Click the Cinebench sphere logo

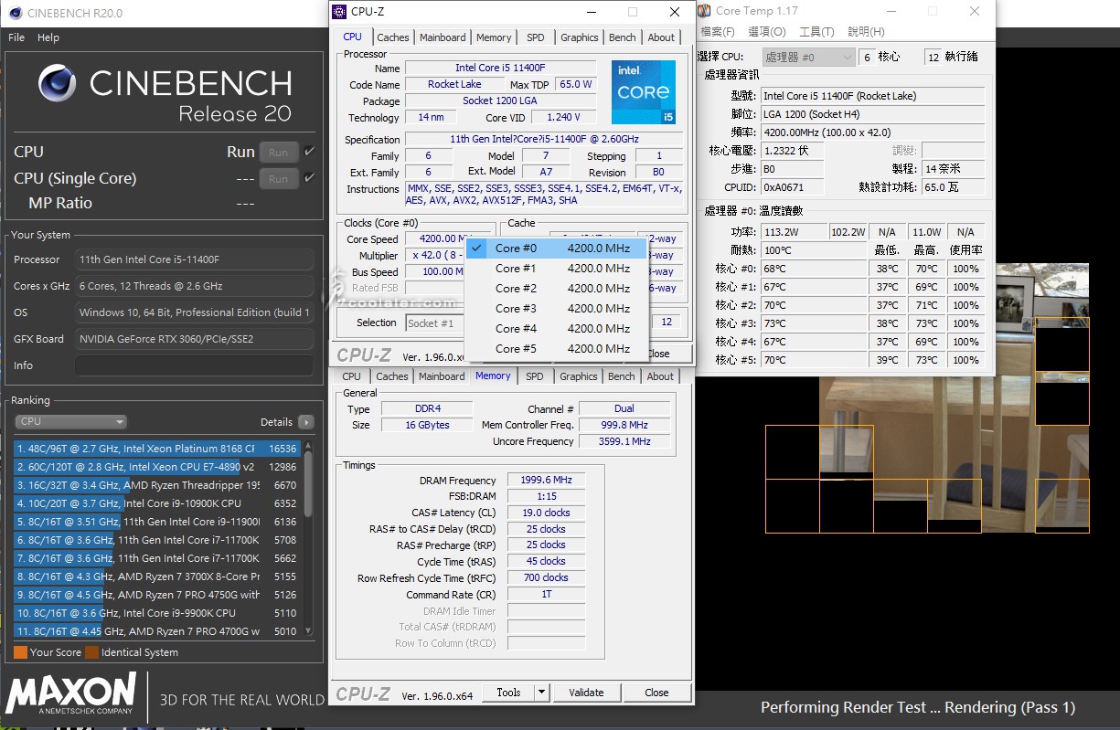58,83
